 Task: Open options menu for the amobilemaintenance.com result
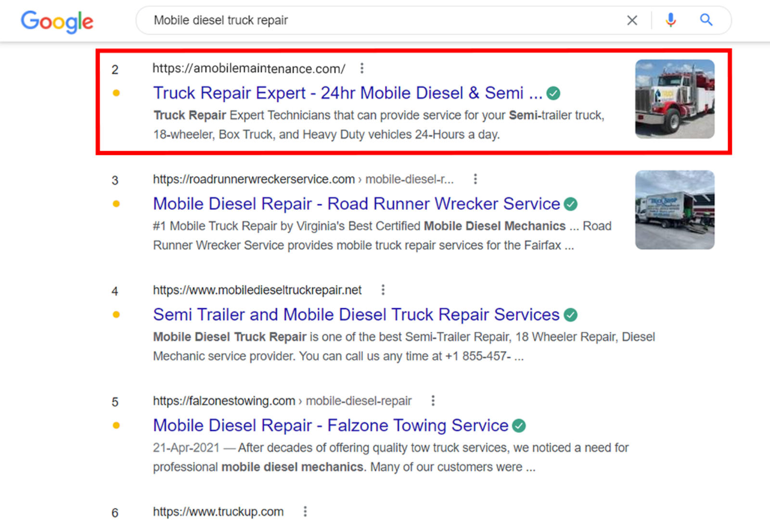click(361, 68)
